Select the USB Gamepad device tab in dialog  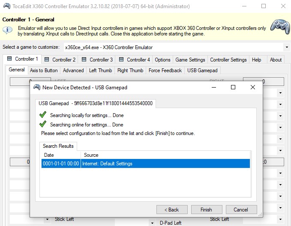(96, 103)
